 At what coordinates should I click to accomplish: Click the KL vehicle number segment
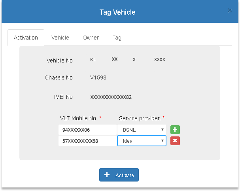click(93, 60)
